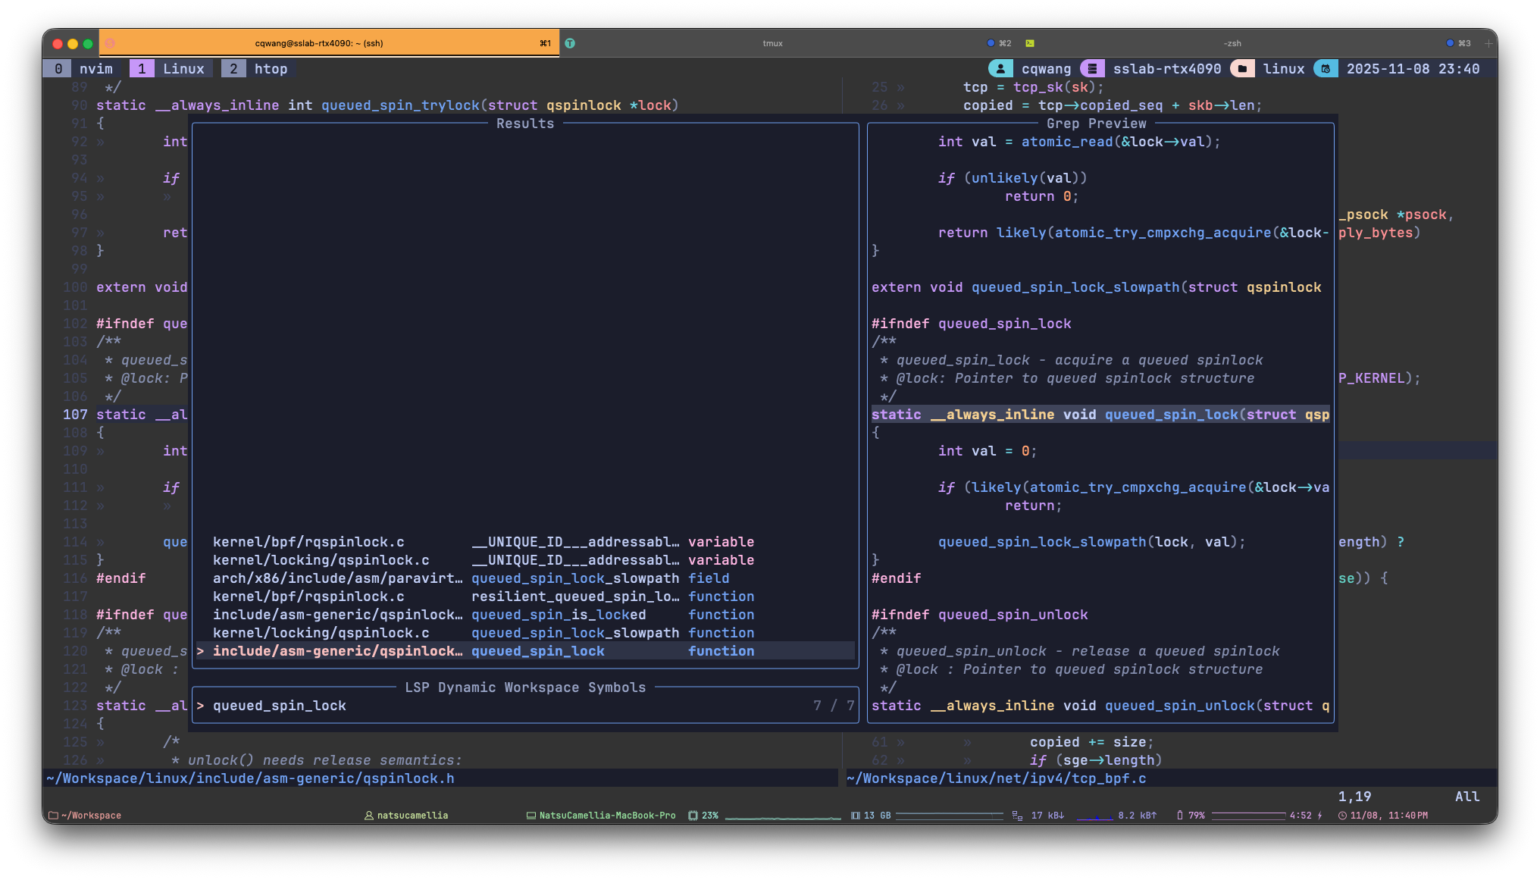Click the server list icon next to sslab-rtx4090
The width and height of the screenshot is (1540, 880).
click(1092, 68)
